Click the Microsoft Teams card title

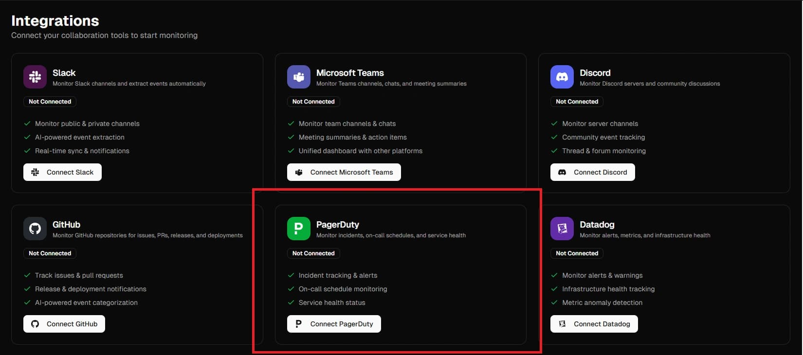click(350, 73)
